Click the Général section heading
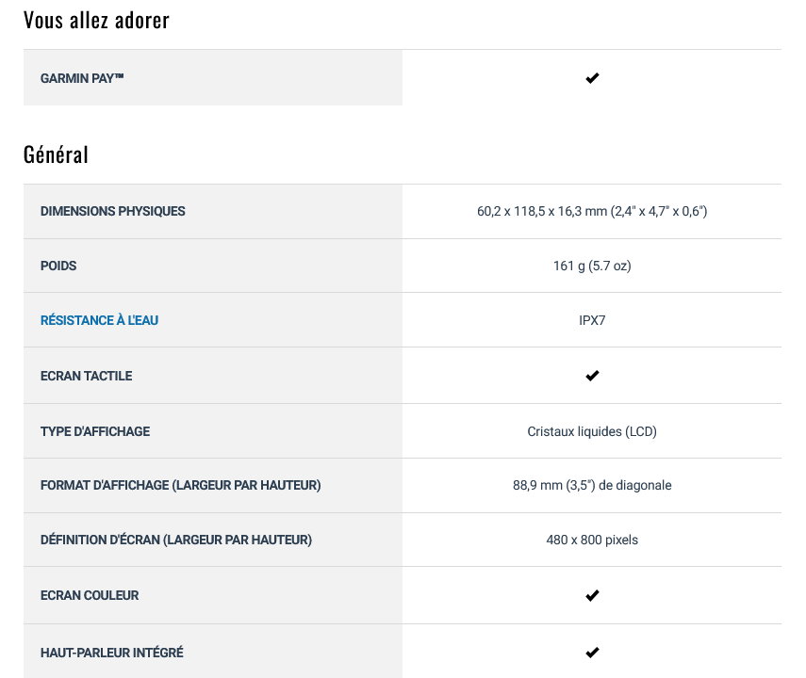The image size is (806, 678). tap(56, 154)
